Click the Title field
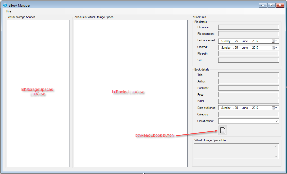Viewport: 287px width, 174px height. [x=248, y=75]
